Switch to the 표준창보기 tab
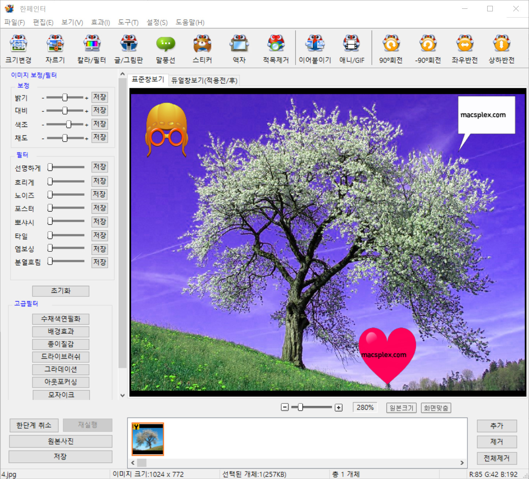 (x=148, y=79)
